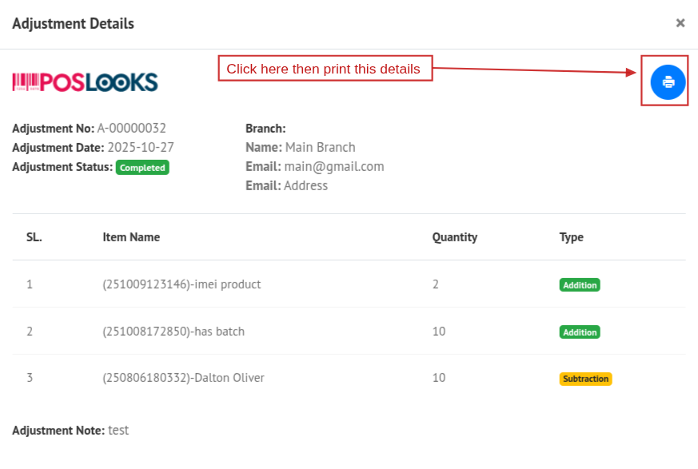Click the Type column header
The height and width of the screenshot is (469, 698).
click(x=571, y=237)
